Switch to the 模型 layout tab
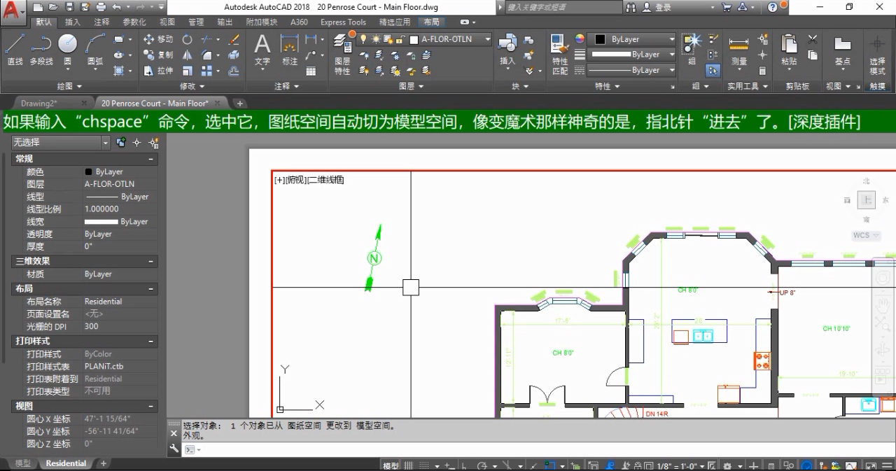Screen dimensions: 896x471 pos(22,463)
